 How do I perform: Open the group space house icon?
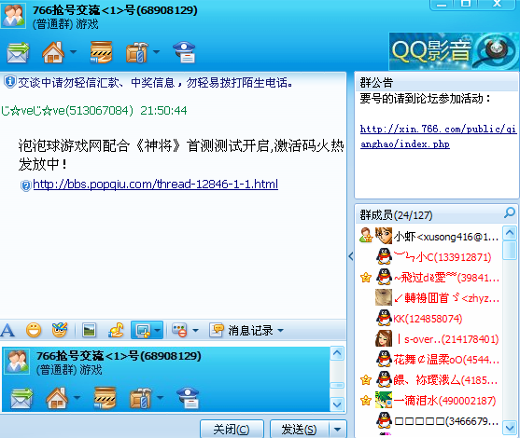[53, 52]
